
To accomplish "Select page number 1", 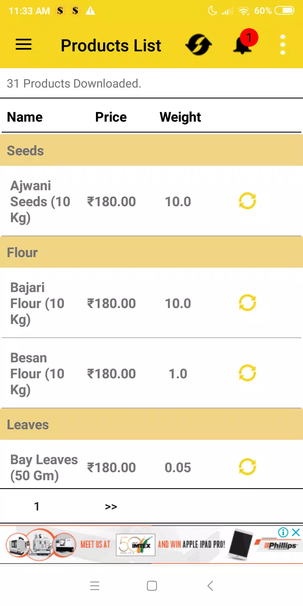I will [37, 507].
